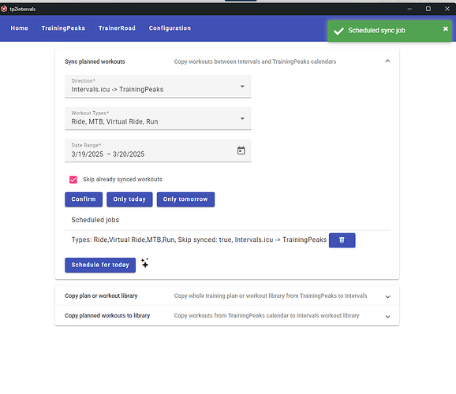Open the Configuration tab
Screen dimensions: 456x394
pos(170,28)
